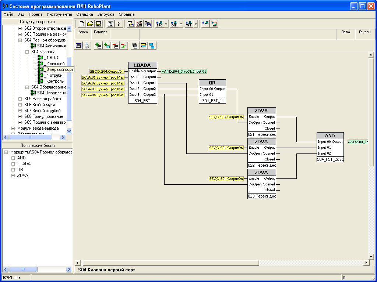Click the first red minus remove-block icon

115,46
